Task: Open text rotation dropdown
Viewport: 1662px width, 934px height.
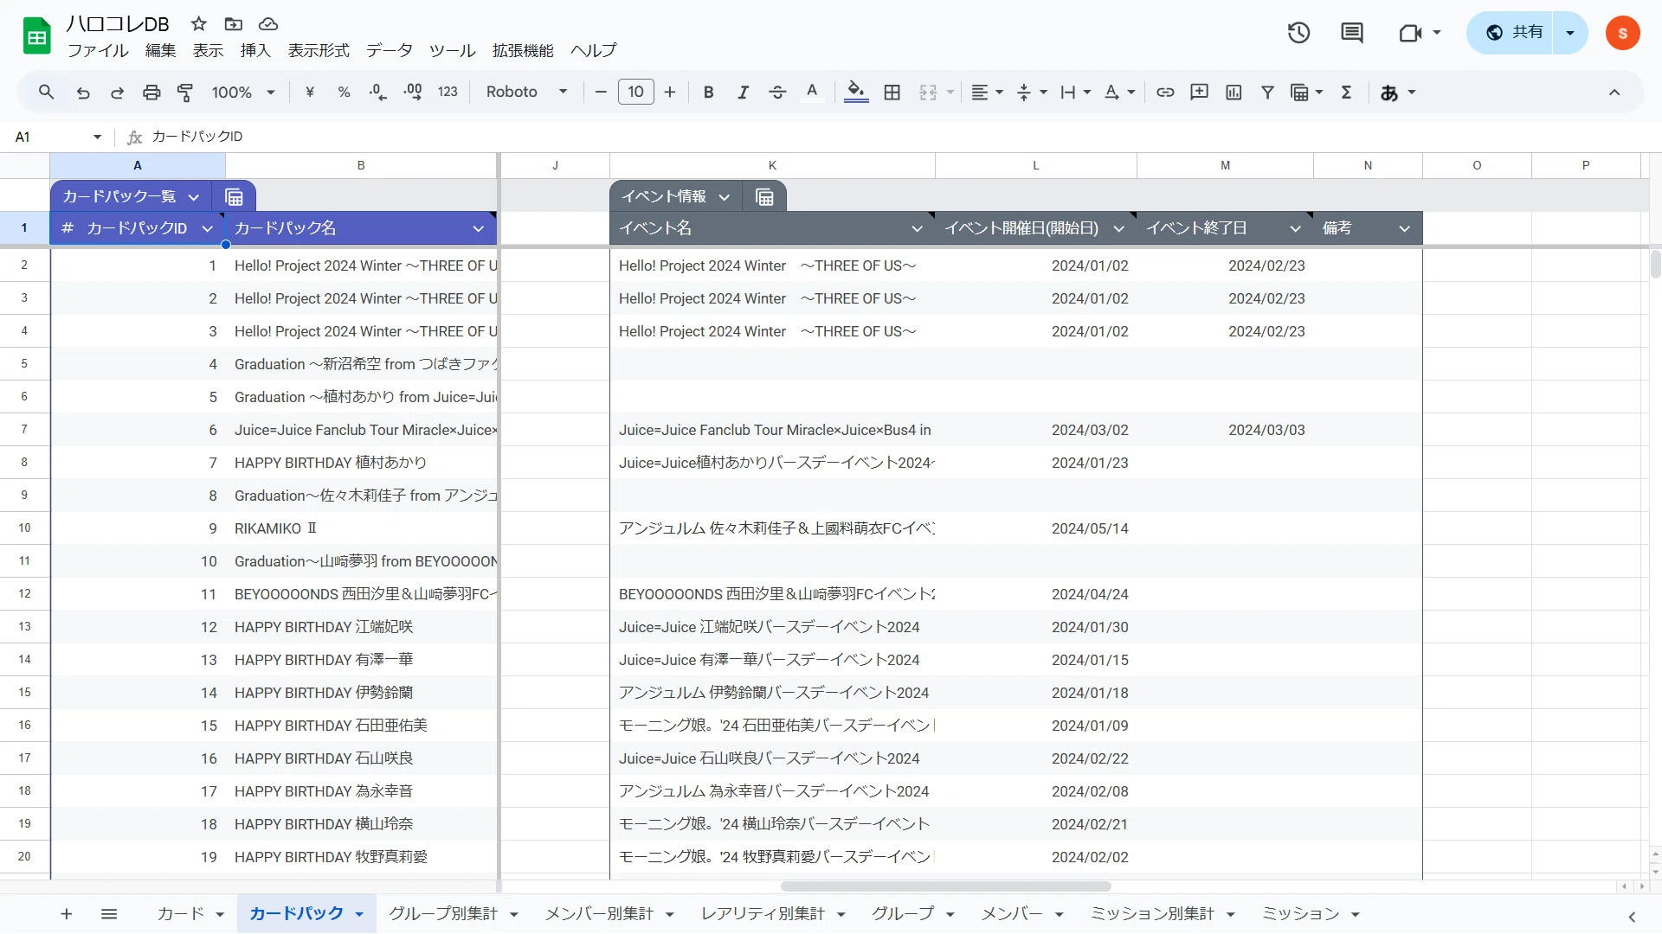Action: click(1120, 92)
